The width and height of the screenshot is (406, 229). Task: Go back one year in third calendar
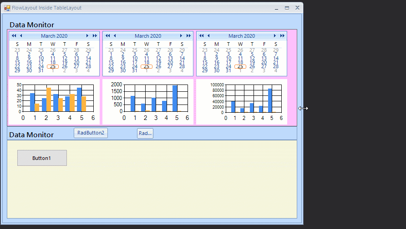[x=202, y=36]
